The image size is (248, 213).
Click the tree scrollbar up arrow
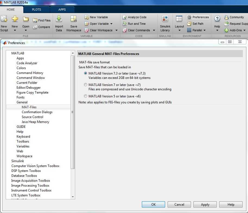click(73, 53)
